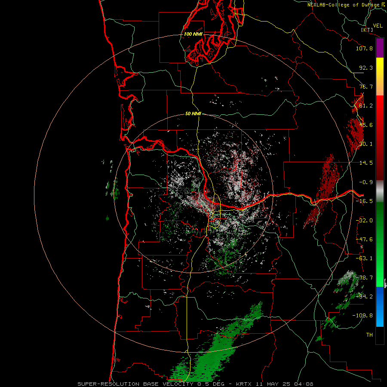Screen dimensions: 387x387
Task: Click the purple segment of the color bar
Action: [380, 48]
